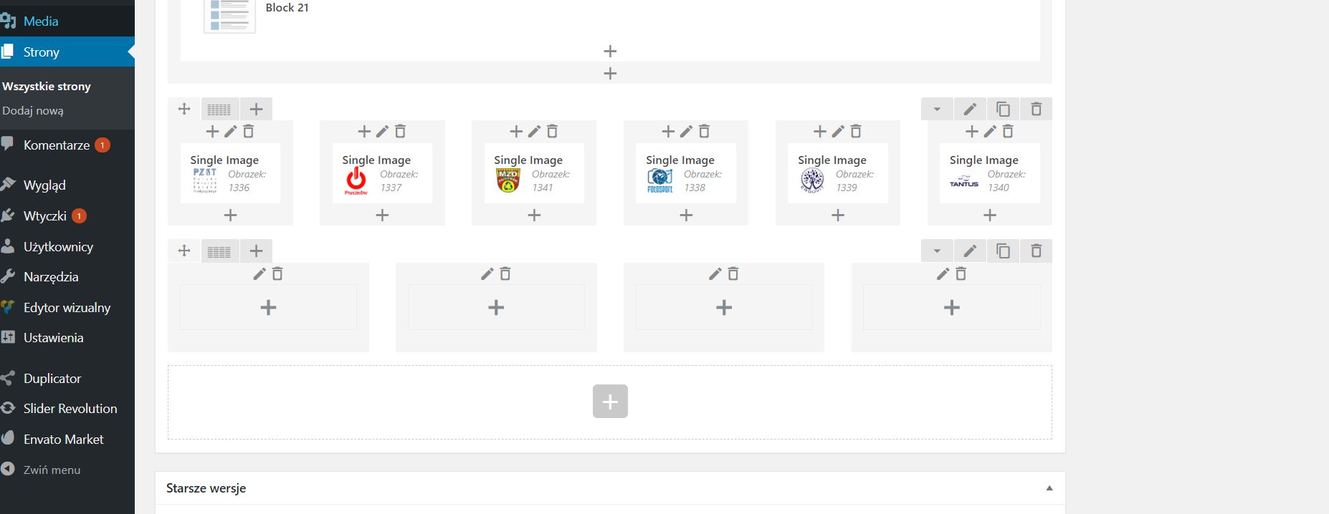Viewport: 1329px width, 514px height.
Task: Add a column to the second row
Action: click(256, 251)
